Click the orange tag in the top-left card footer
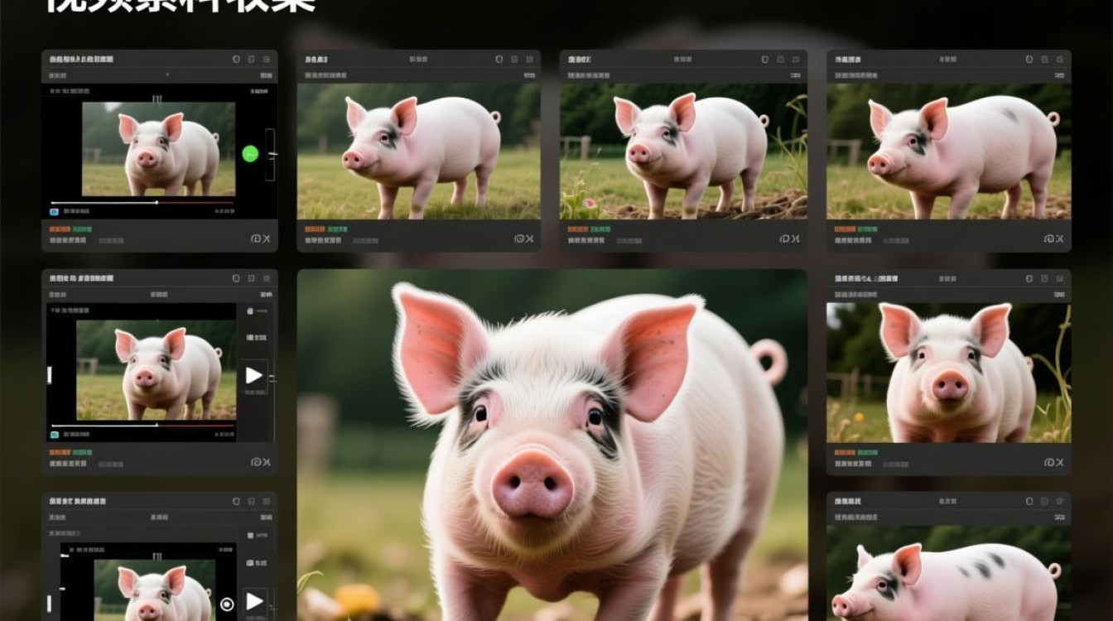Viewport: 1113px width, 621px height. pos(59,229)
